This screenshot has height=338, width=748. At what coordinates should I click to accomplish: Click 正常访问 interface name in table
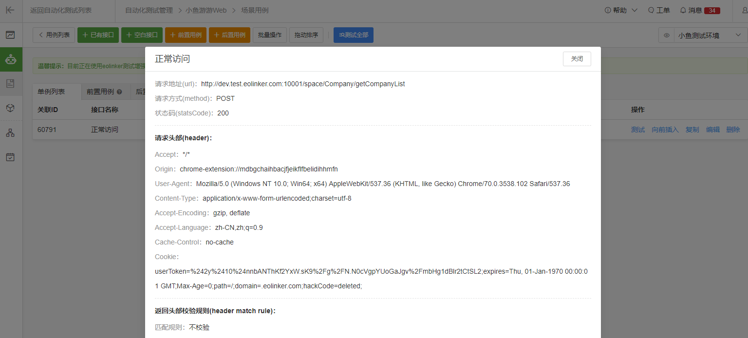click(x=105, y=130)
